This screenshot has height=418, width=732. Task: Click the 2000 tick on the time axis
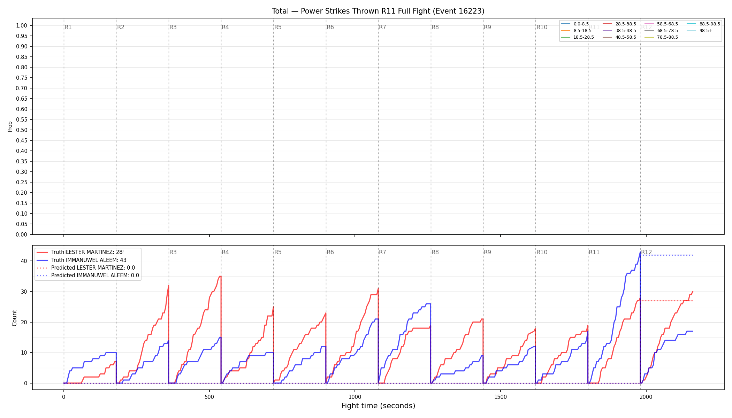click(646, 397)
